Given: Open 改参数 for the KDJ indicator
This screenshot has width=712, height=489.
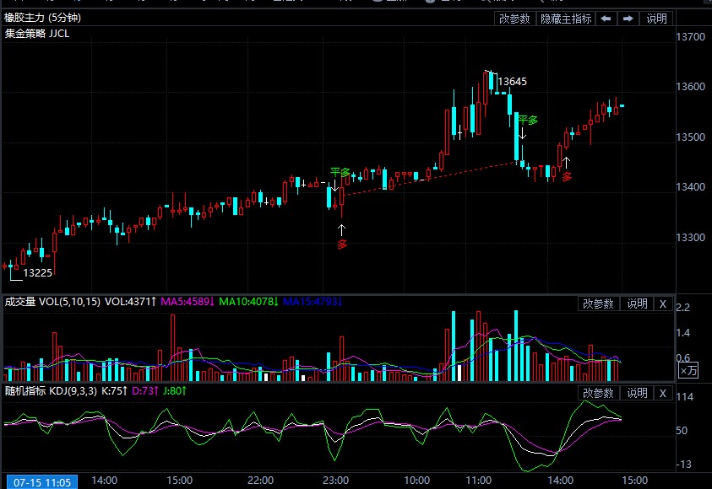Looking at the screenshot, I should (x=598, y=393).
